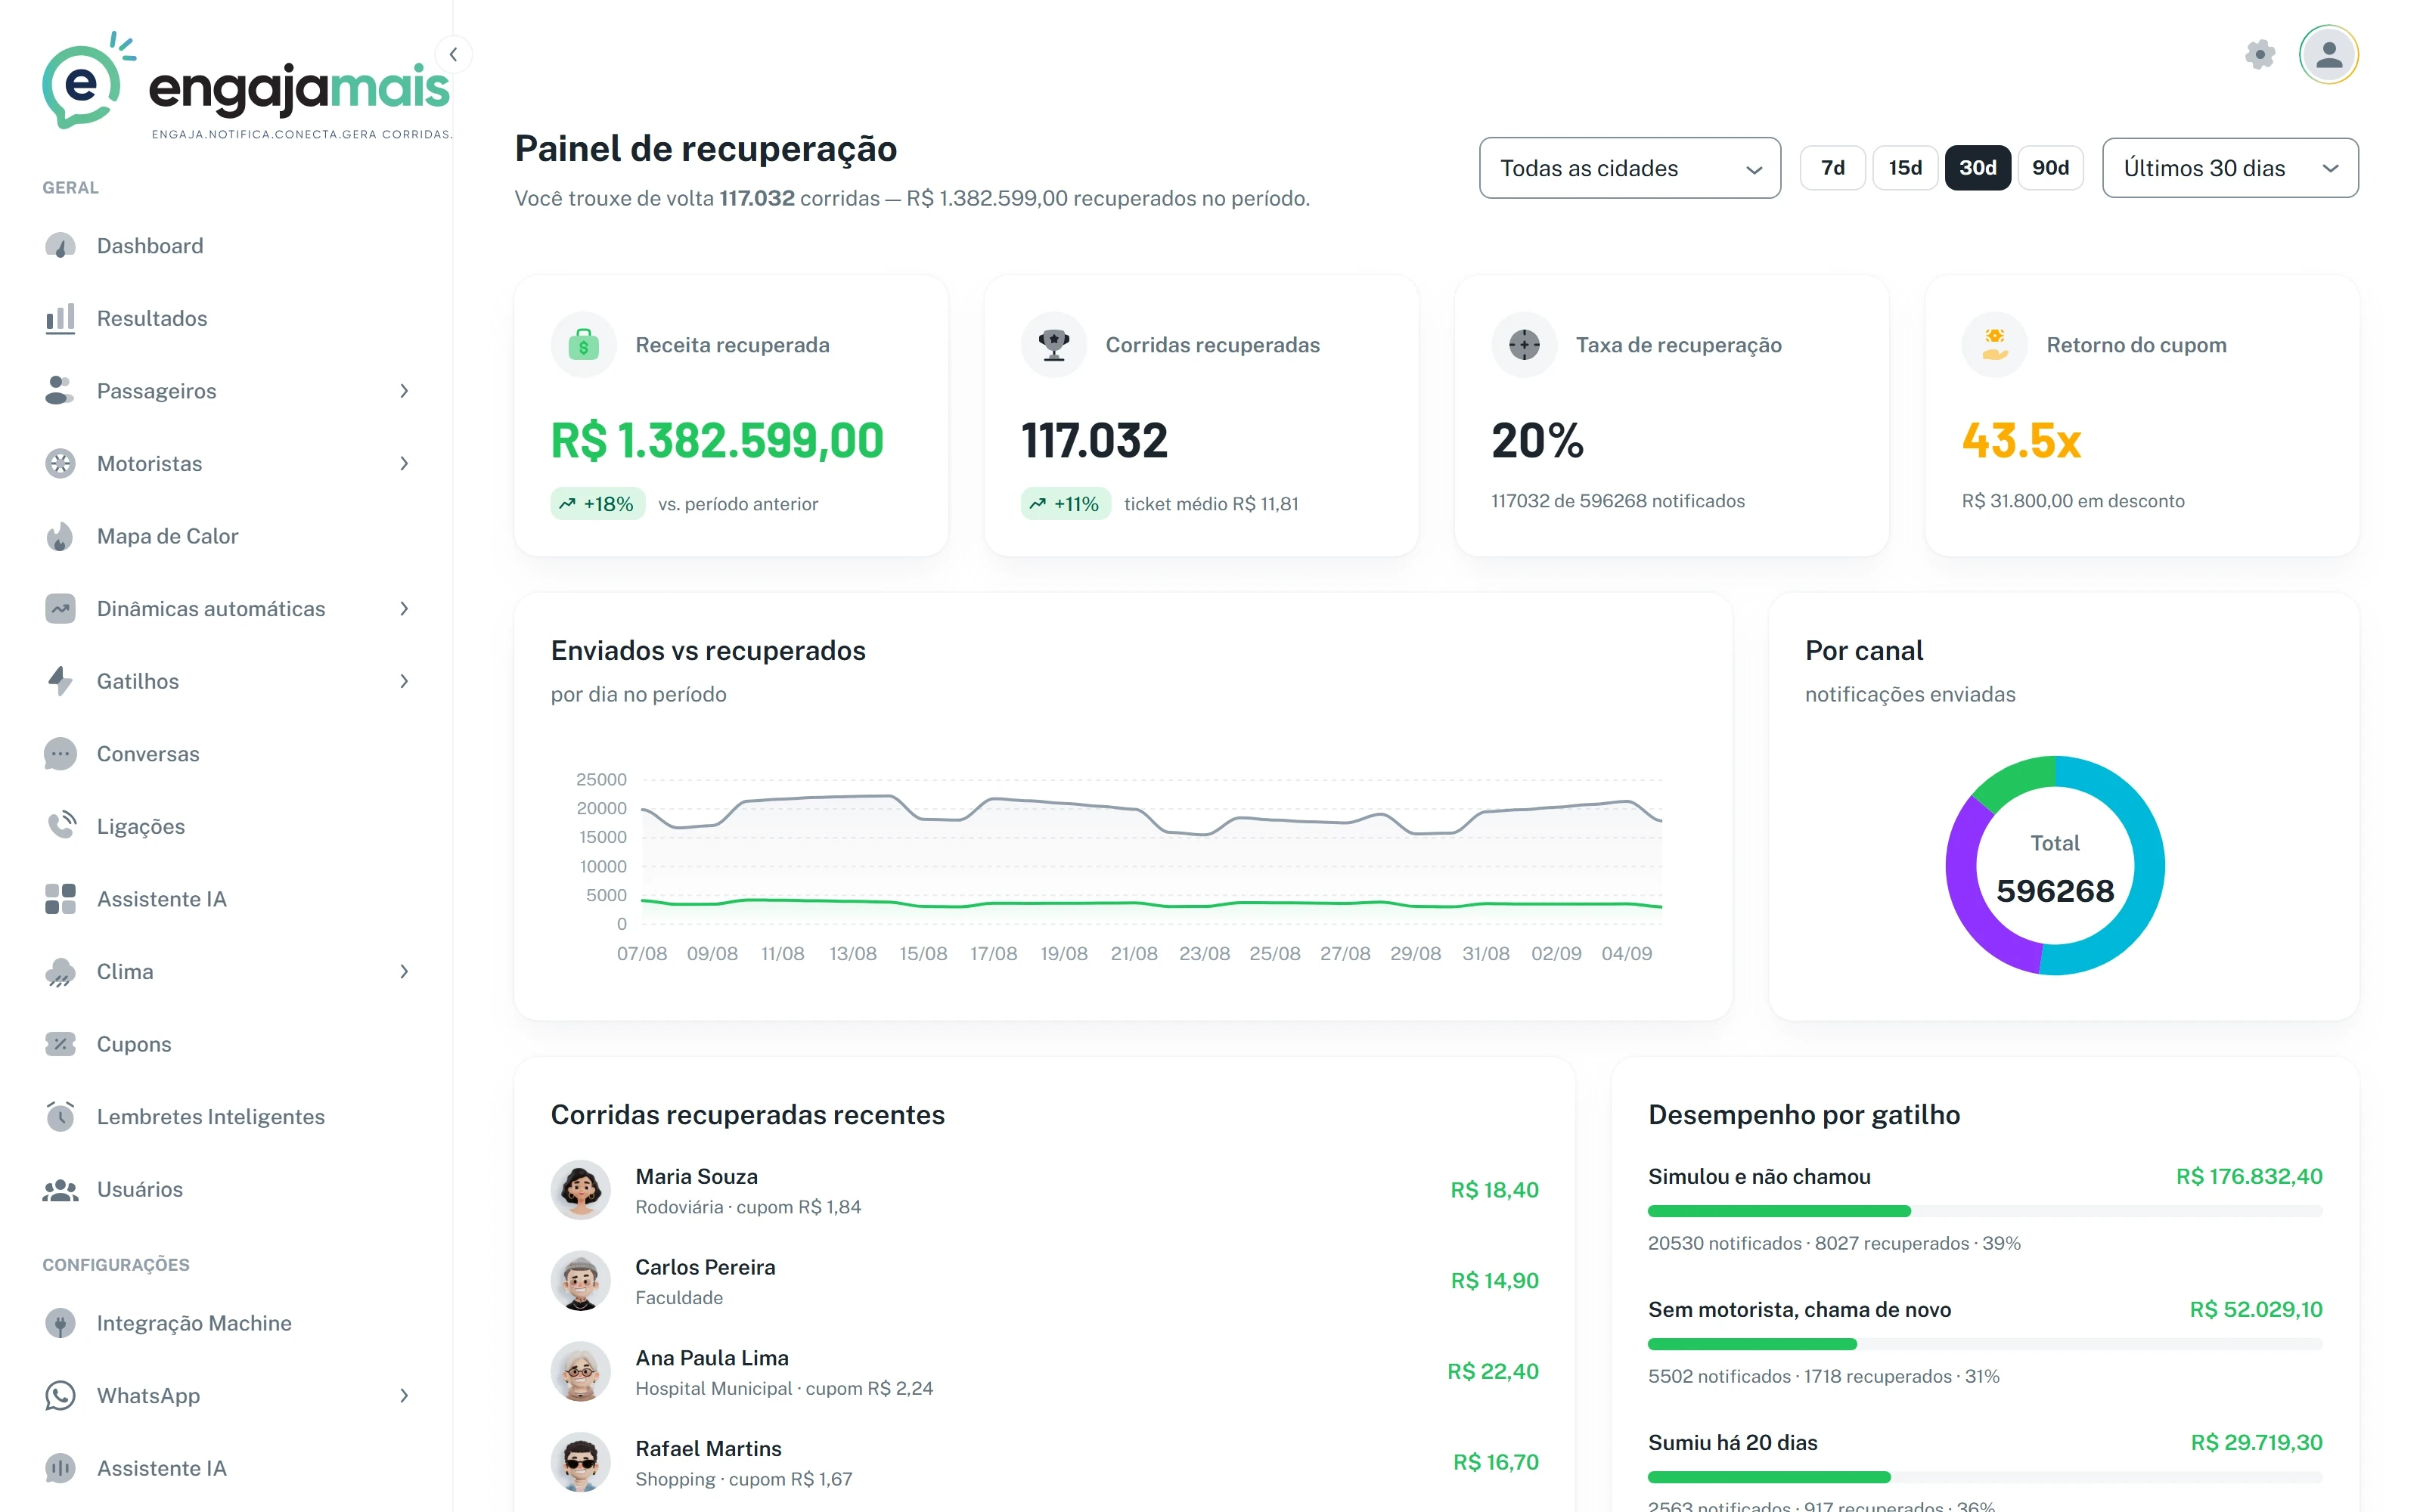The height and width of the screenshot is (1512, 2420).
Task: Click Maria Souza's avatar thumbnail
Action: 580,1190
